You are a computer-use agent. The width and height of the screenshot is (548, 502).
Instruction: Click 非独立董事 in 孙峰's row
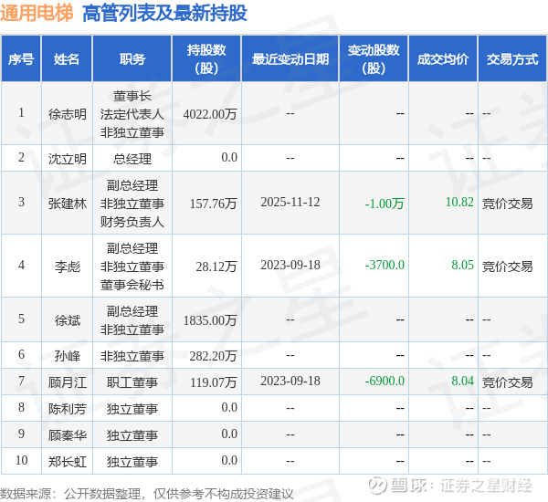(x=132, y=356)
